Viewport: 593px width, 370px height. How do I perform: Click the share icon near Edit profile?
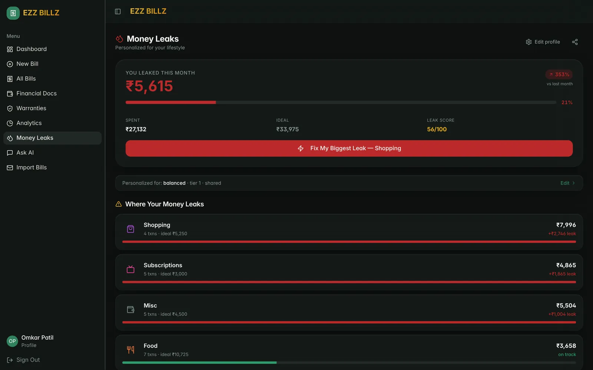pos(575,42)
